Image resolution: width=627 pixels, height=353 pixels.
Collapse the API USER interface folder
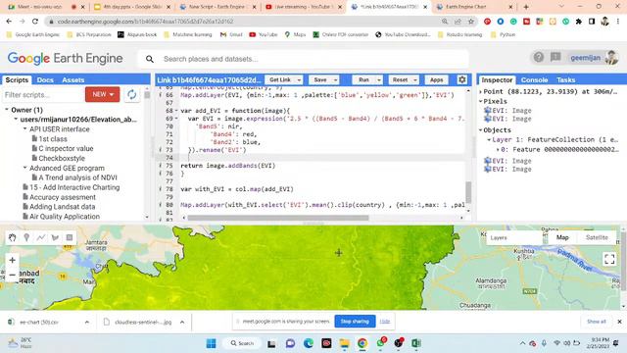pos(24,128)
